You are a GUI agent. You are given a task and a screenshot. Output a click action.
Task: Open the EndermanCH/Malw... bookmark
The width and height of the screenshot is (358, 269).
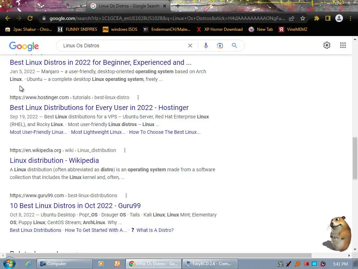point(167,29)
